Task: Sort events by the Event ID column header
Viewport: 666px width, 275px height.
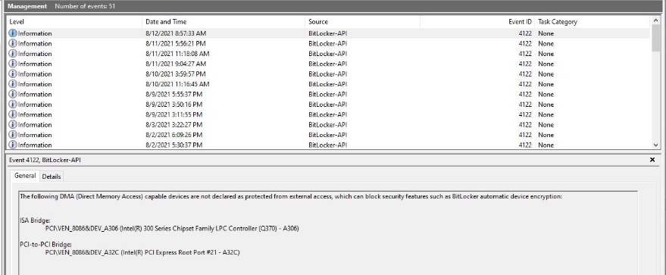Action: pos(477,22)
